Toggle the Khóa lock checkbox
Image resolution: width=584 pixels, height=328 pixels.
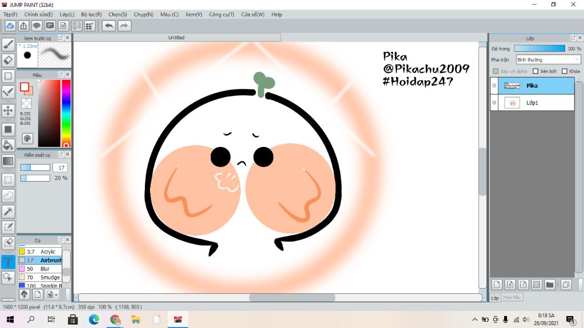click(565, 71)
